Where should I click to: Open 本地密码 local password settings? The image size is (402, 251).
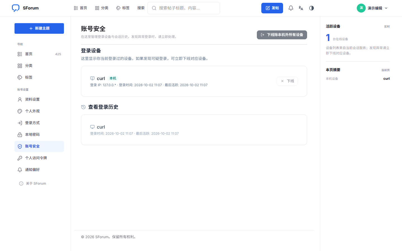[39, 135]
